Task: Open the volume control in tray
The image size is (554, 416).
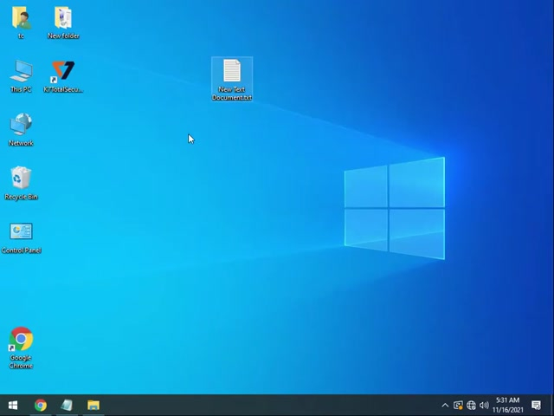Action: pyautogui.click(x=484, y=405)
